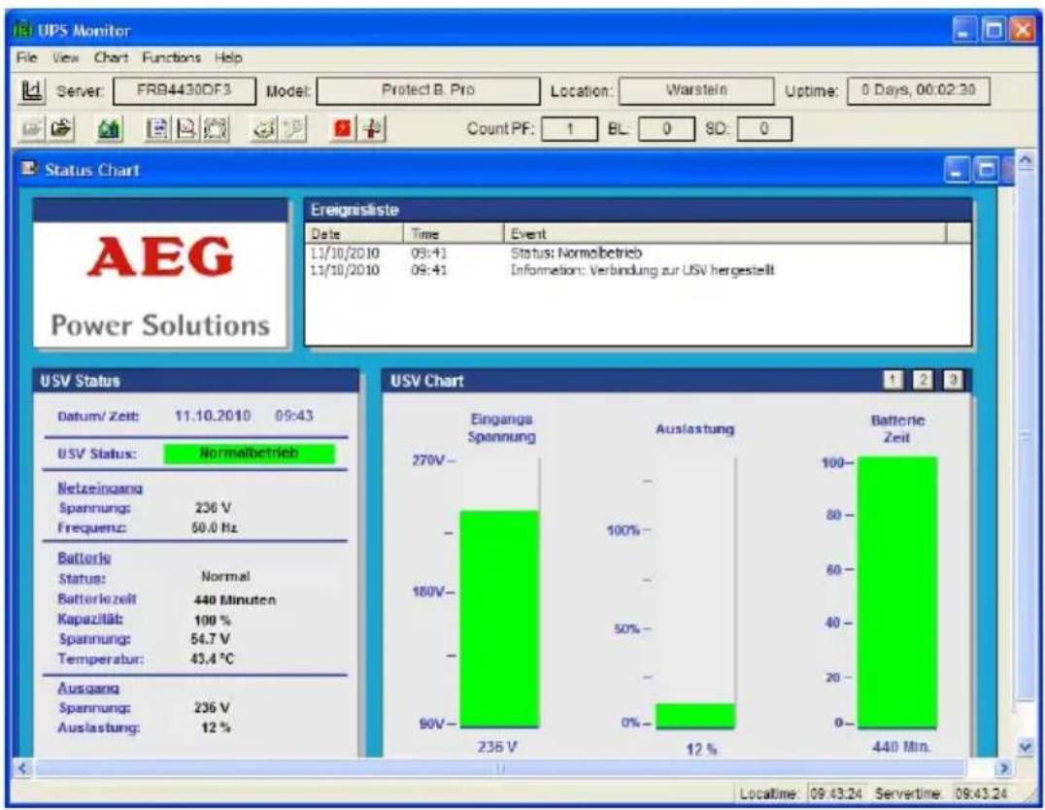This screenshot has height=810, width=1045.
Task: Click the red lightning bolt icon
Action: 343,128
